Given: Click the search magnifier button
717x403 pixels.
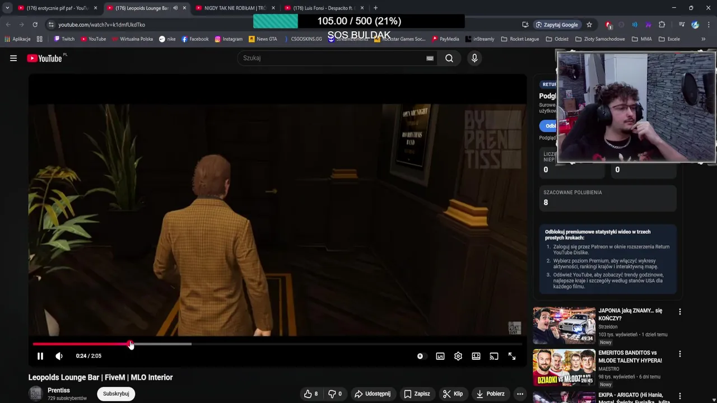Looking at the screenshot, I should pyautogui.click(x=449, y=58).
